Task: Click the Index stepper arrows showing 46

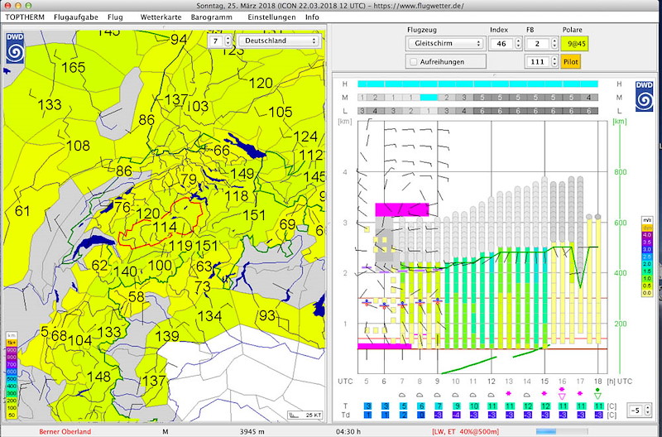Action: pyautogui.click(x=519, y=44)
